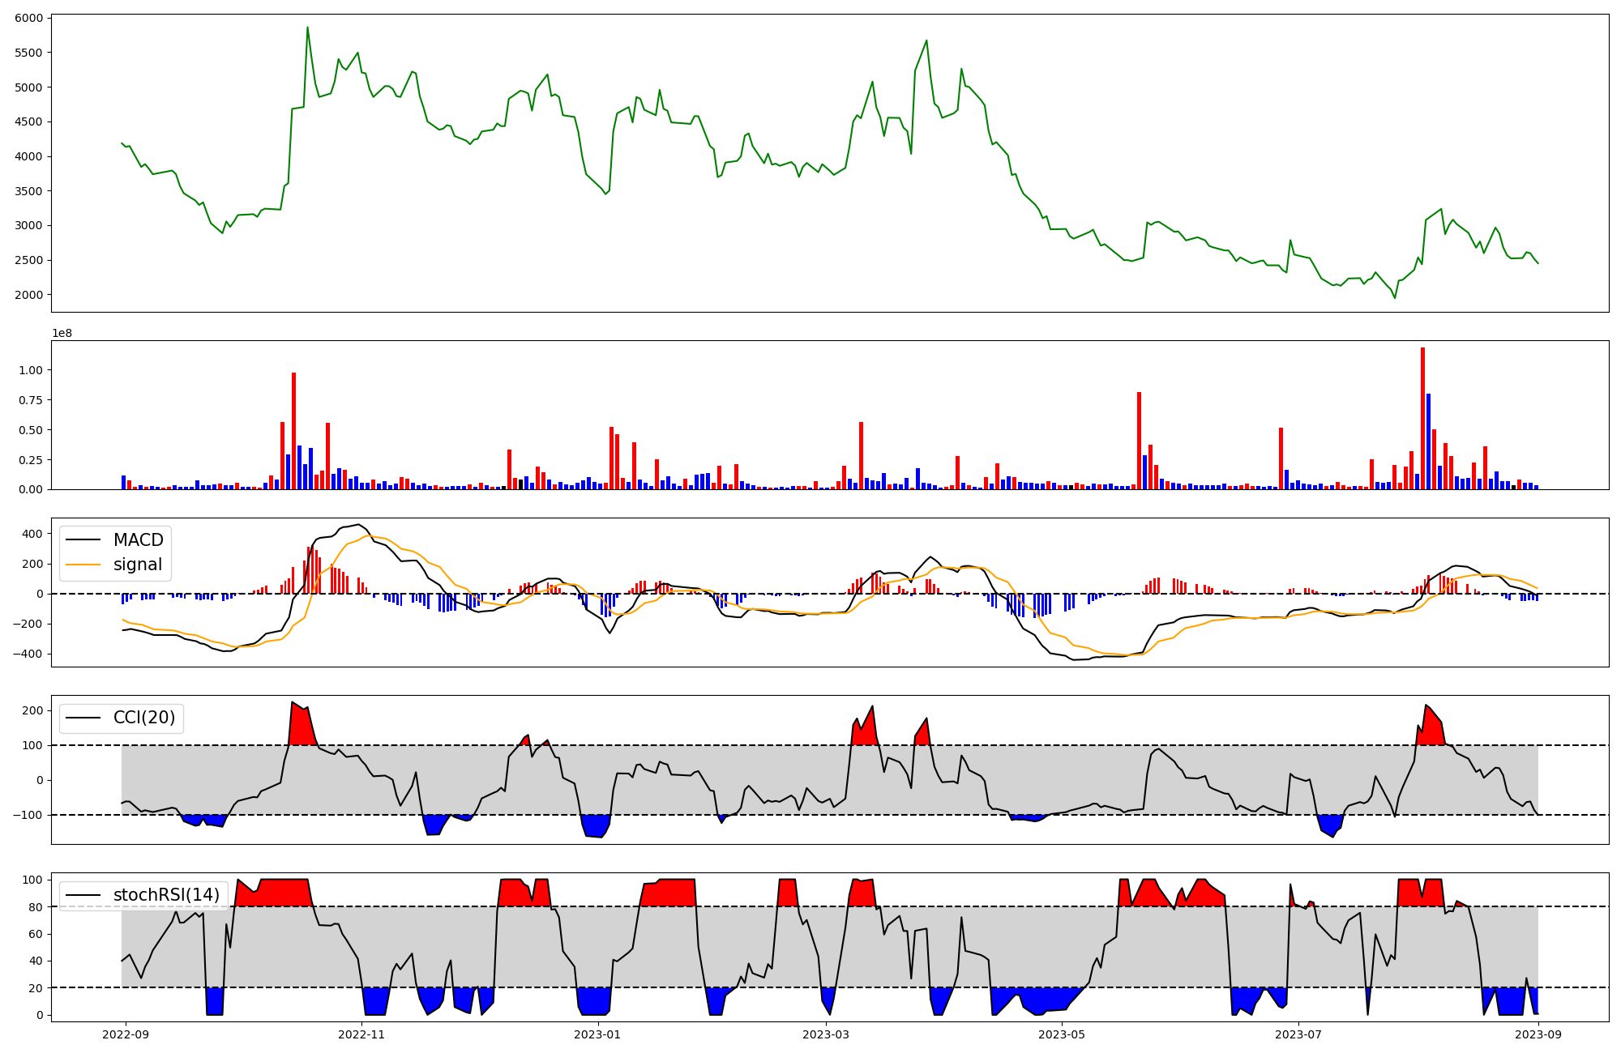The image size is (1621, 1053).
Task: Click the 2023-01 x-axis date label
Action: coord(597,1034)
